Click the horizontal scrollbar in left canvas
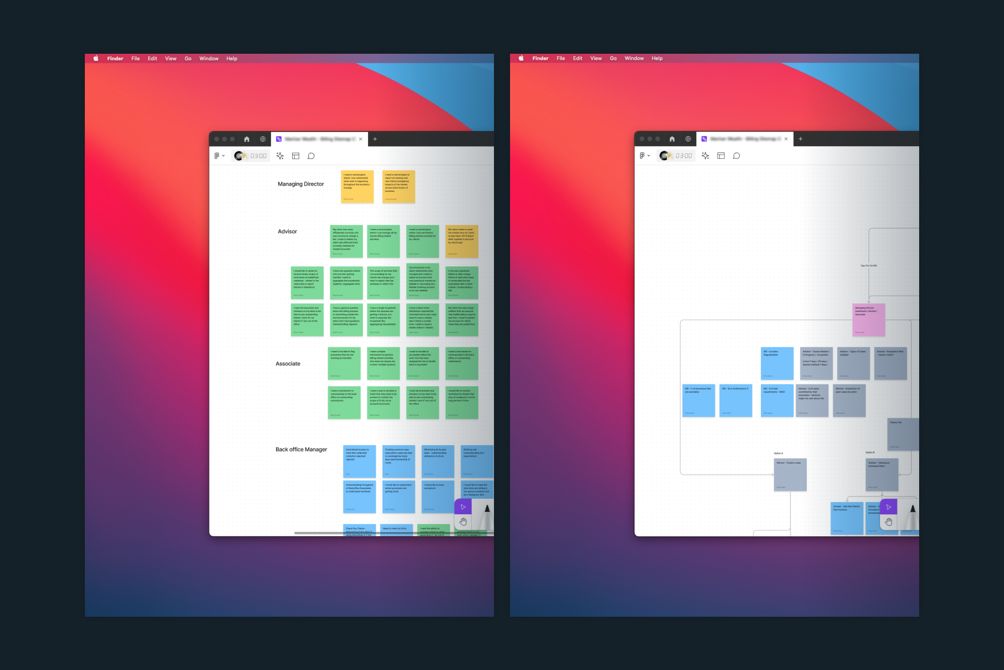This screenshot has width=1004, height=670. click(x=351, y=533)
